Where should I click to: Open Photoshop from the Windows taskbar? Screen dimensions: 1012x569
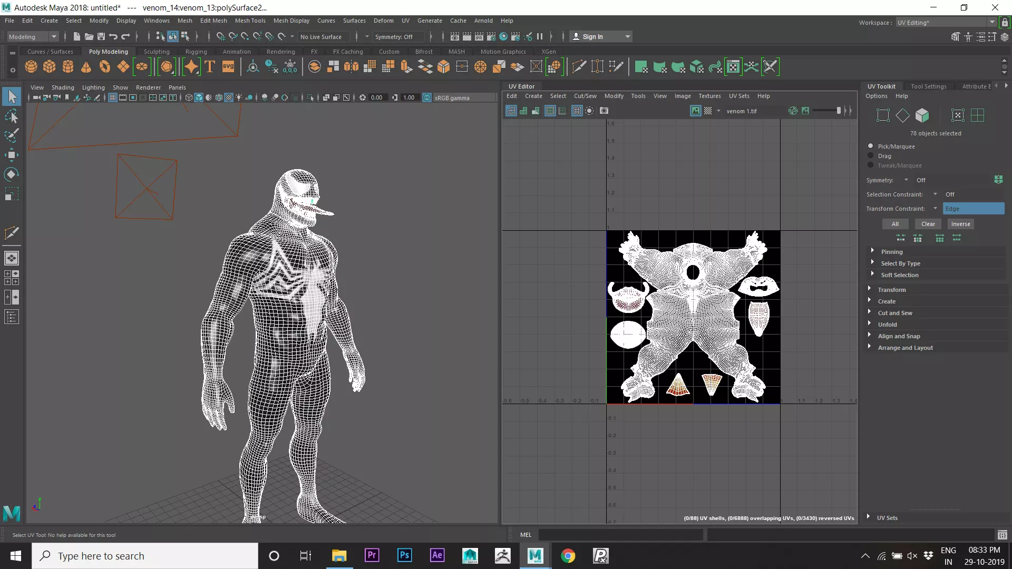point(404,555)
